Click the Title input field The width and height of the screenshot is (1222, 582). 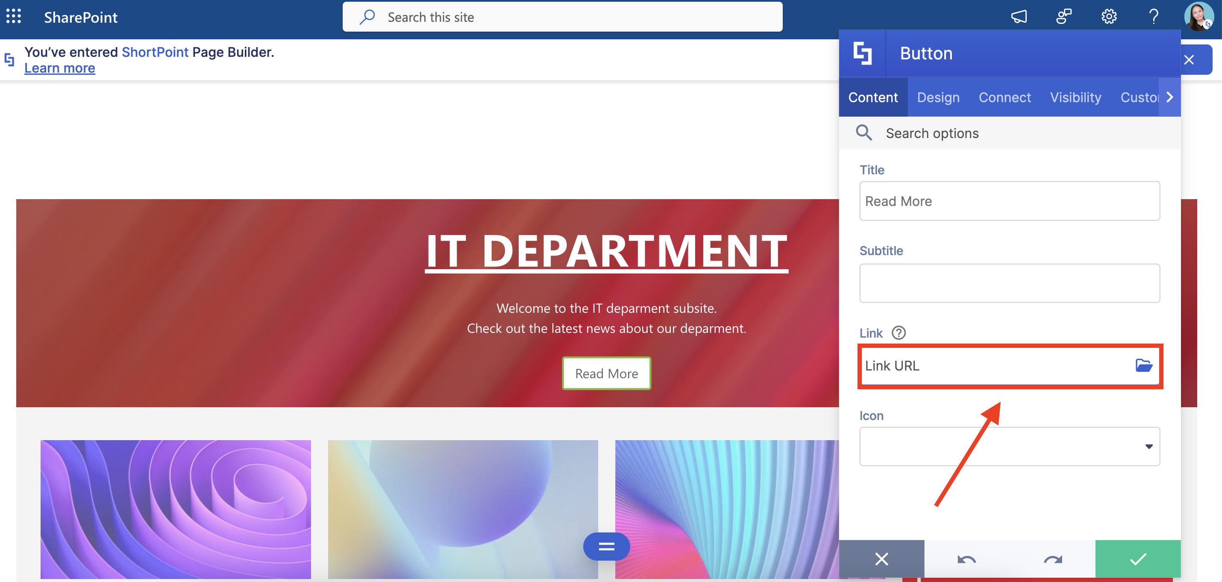point(1010,201)
